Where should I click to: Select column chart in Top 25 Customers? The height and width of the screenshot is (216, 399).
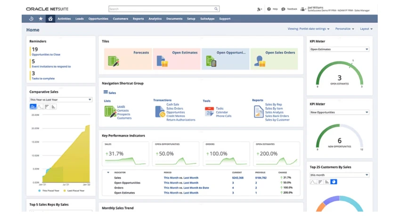point(327,182)
